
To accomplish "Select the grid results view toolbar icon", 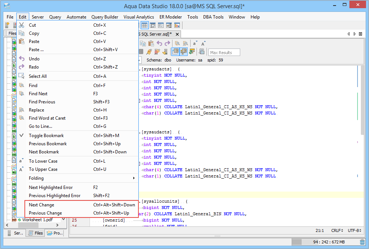I will [x=144, y=26].
